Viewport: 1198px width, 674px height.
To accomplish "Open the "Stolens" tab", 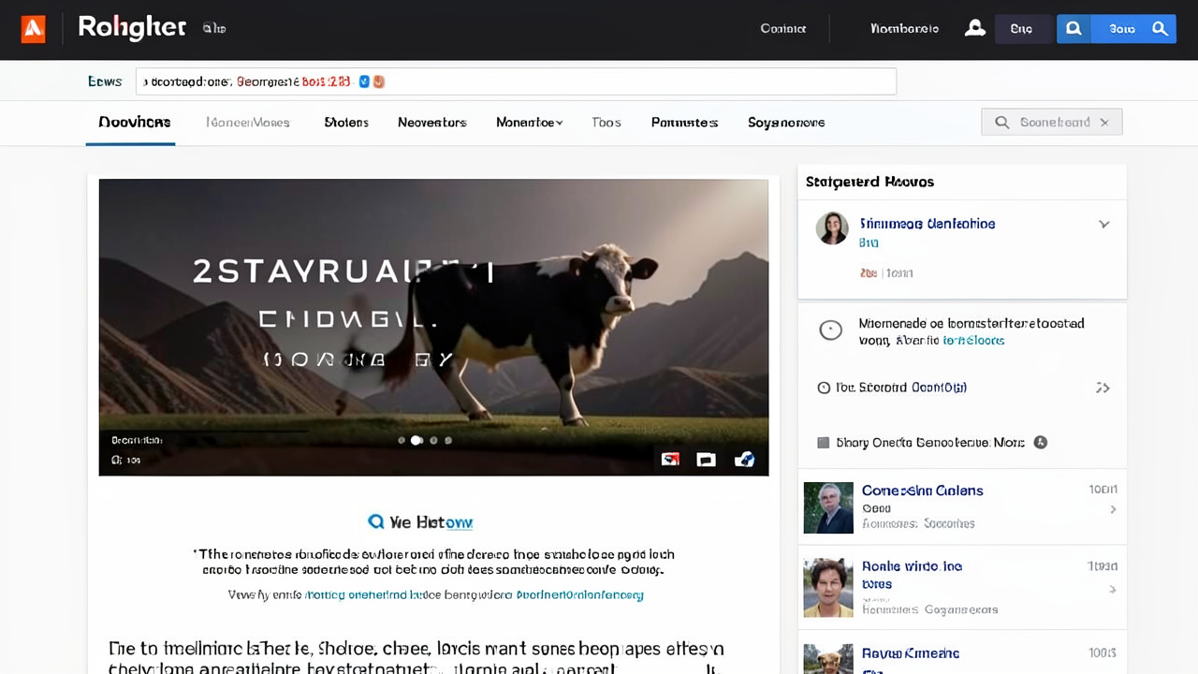I will [x=346, y=123].
